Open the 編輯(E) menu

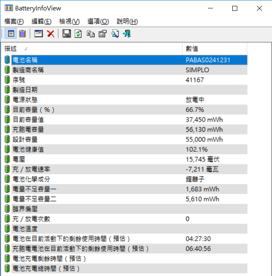pyautogui.click(x=41, y=21)
